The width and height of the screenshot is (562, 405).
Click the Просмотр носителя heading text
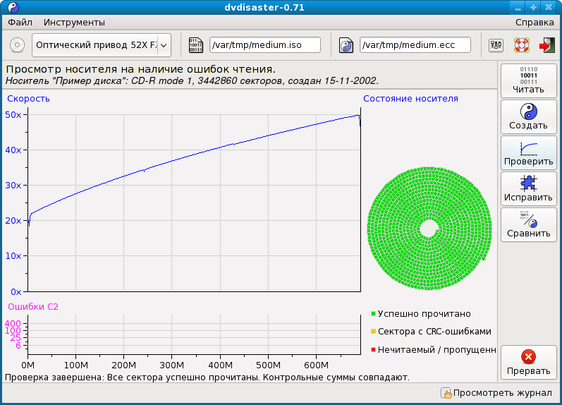[140, 69]
